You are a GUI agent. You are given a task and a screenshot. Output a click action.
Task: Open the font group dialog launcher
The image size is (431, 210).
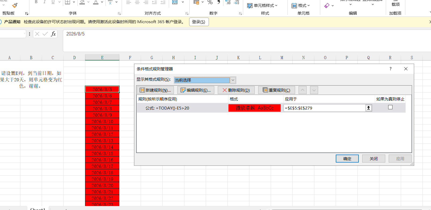coord(119,14)
